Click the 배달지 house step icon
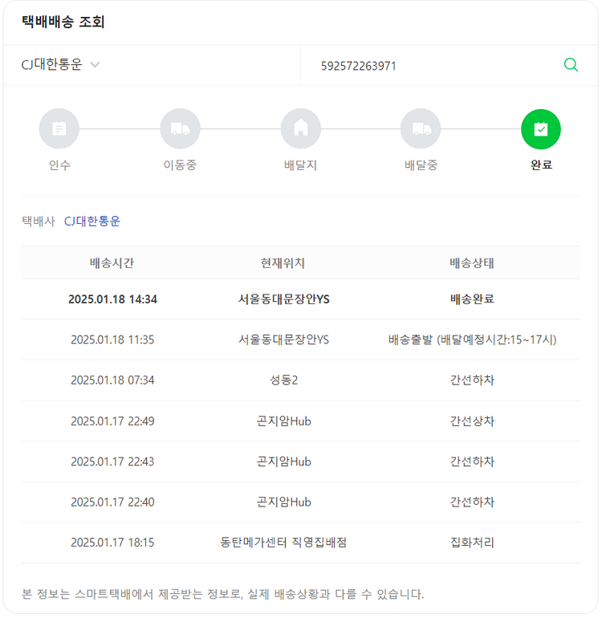Viewport: 602px width, 618px height. [300, 128]
